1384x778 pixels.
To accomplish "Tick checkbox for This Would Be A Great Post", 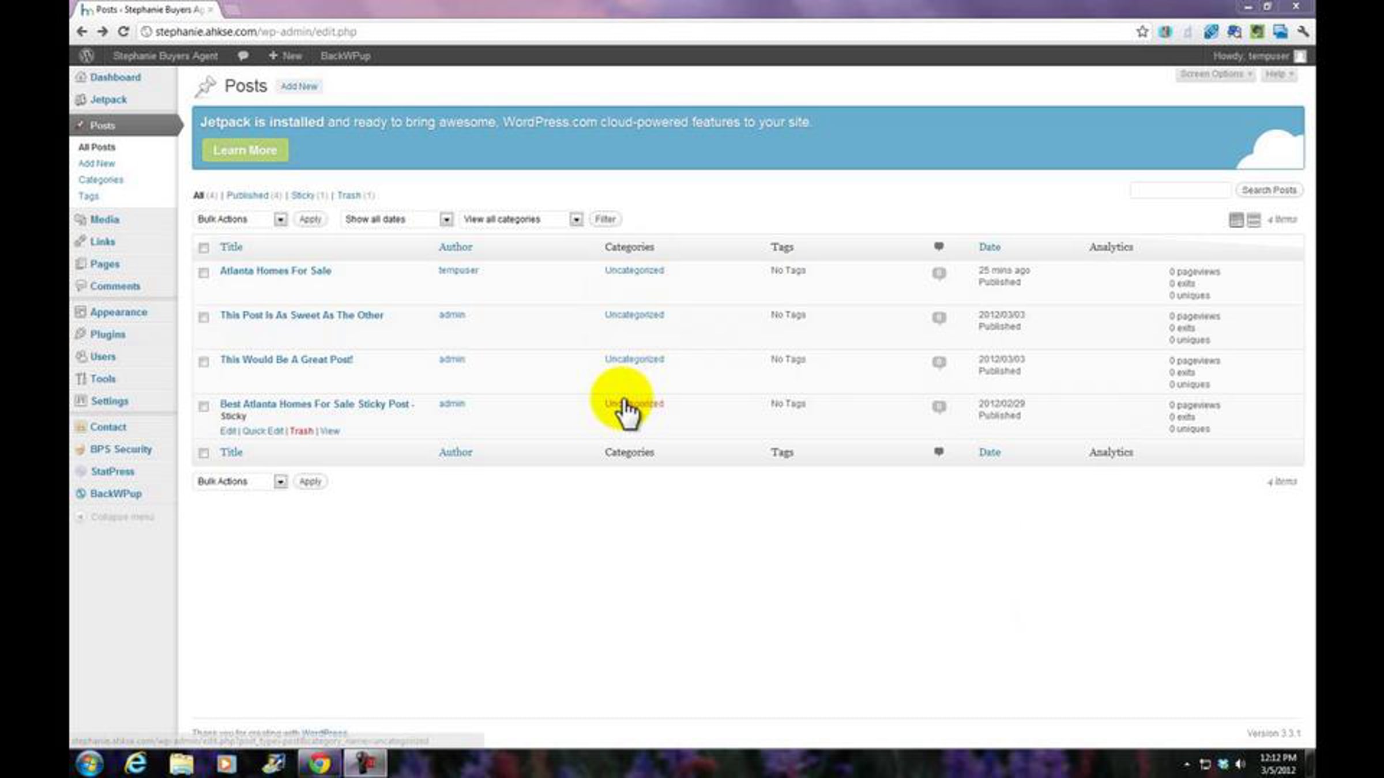I will click(x=204, y=362).
